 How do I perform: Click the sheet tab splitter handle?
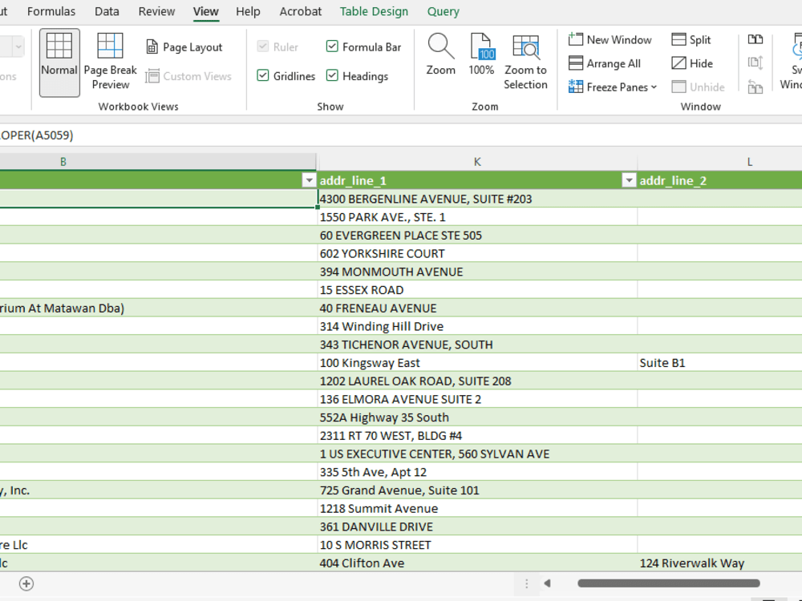point(526,583)
